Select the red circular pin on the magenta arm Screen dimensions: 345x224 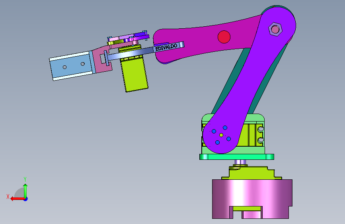click(224, 37)
